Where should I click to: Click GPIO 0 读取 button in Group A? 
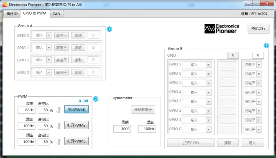[78, 35]
